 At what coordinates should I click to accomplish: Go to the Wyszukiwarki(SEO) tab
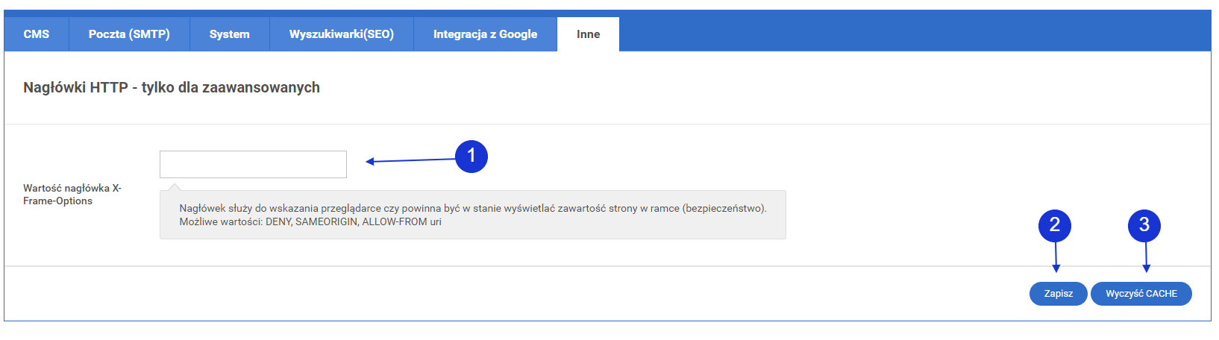(x=342, y=34)
